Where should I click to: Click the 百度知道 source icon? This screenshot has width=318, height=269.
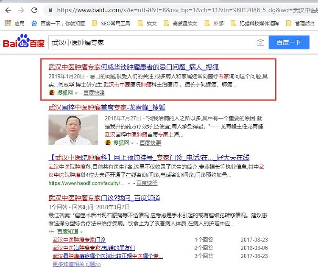[52, 231]
